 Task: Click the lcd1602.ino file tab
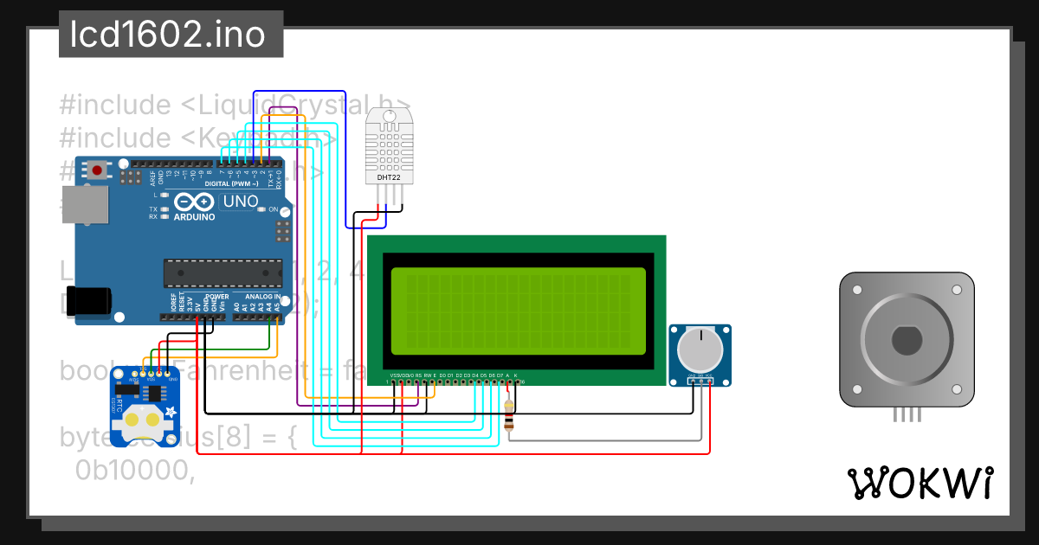pos(171,35)
